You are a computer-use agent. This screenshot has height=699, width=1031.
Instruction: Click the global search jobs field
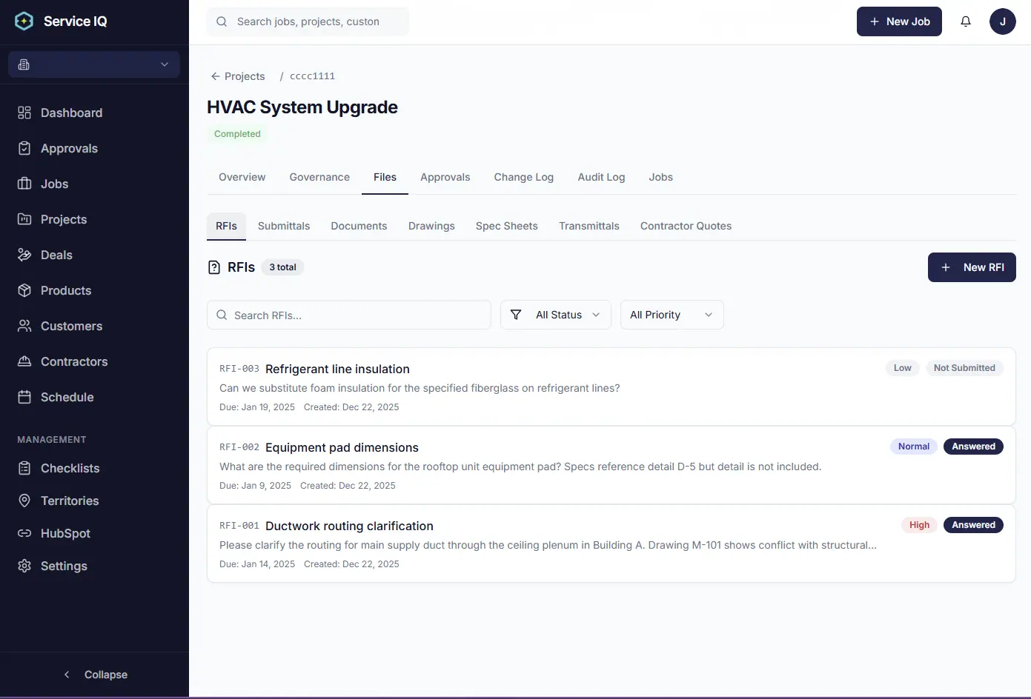coord(308,21)
